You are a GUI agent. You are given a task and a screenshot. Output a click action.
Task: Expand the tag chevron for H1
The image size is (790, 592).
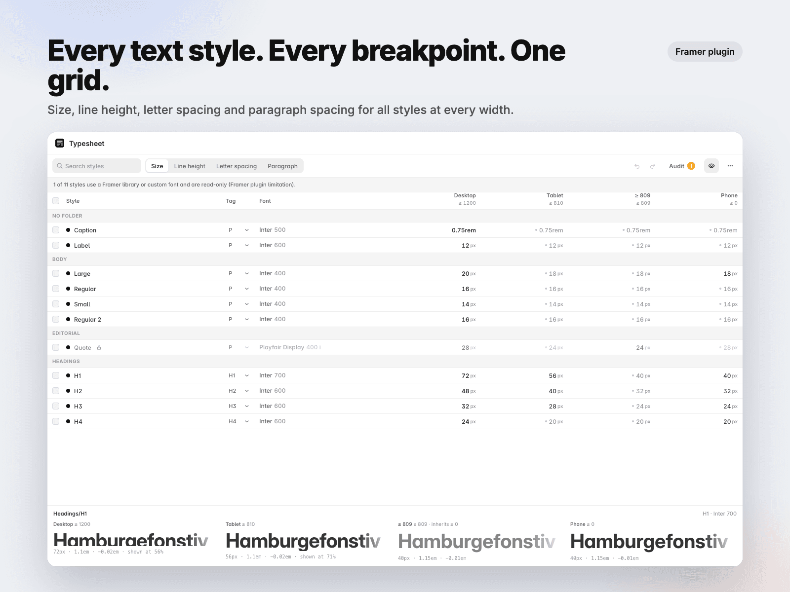[247, 375]
